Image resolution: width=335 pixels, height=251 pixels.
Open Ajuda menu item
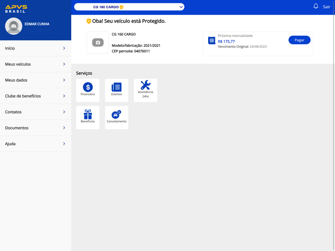point(35,143)
